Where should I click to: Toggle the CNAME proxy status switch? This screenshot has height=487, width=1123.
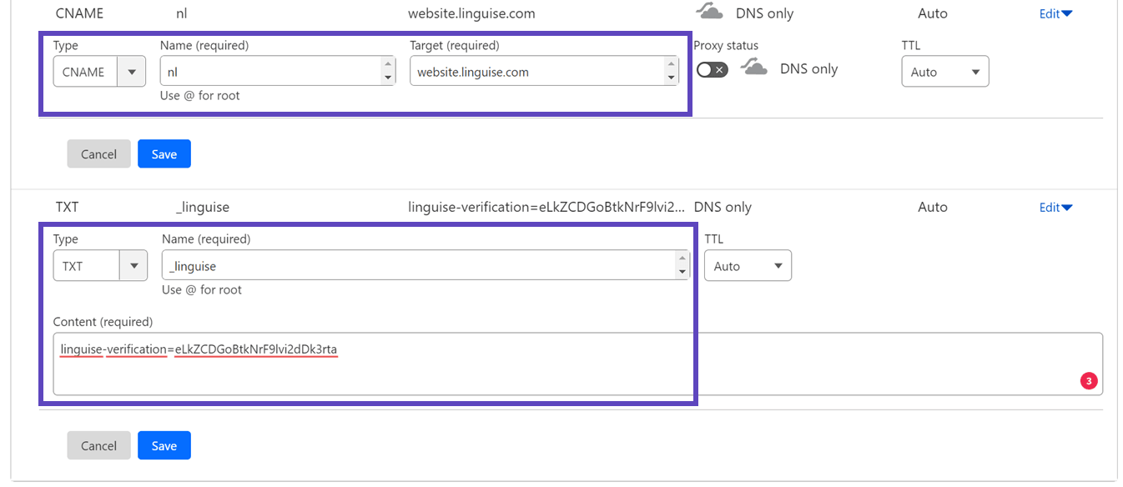(713, 70)
